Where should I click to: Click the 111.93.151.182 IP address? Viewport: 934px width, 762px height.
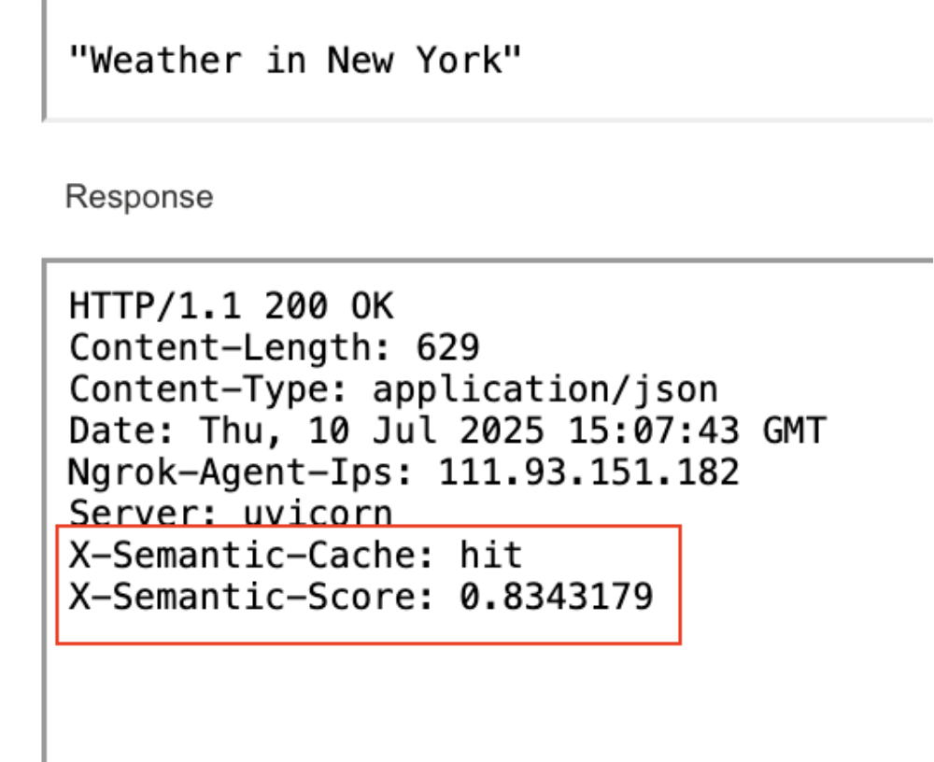588,473
